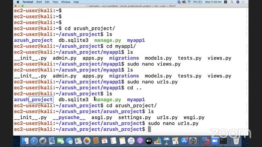Click 'asgi.py' file name
Screen dimensions: 262x147
[x=102, y=118]
